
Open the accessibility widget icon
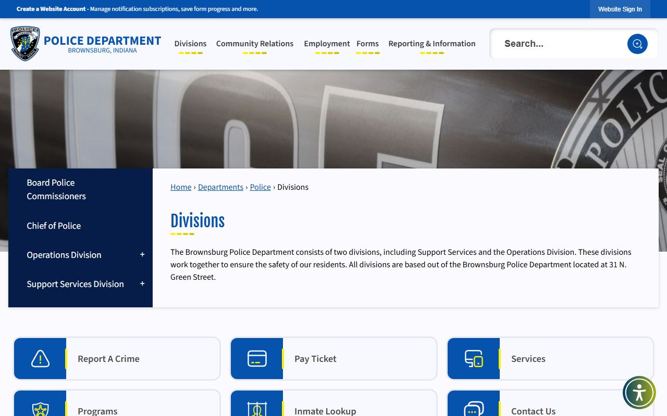[x=639, y=393]
